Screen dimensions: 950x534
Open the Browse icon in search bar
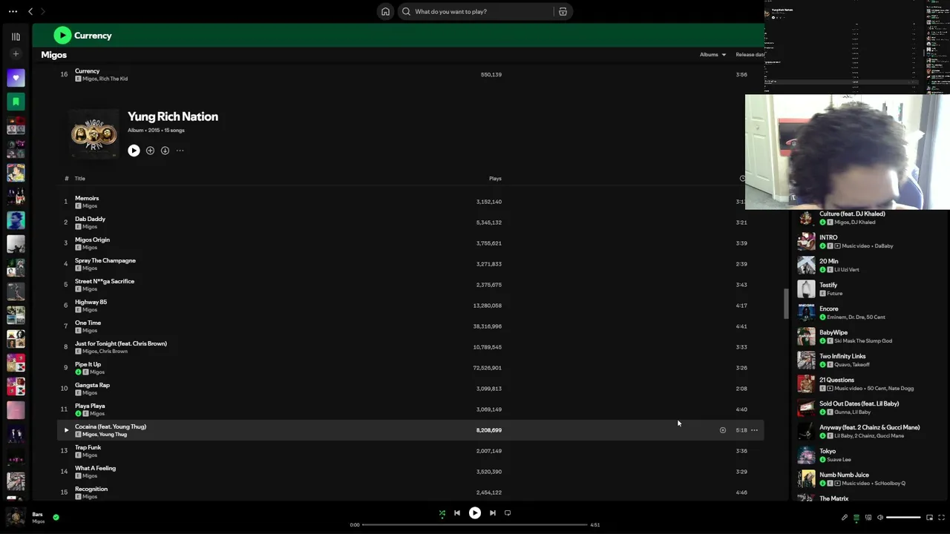tap(563, 11)
